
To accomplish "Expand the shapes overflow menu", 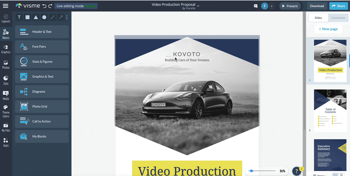I will point(67,17).
